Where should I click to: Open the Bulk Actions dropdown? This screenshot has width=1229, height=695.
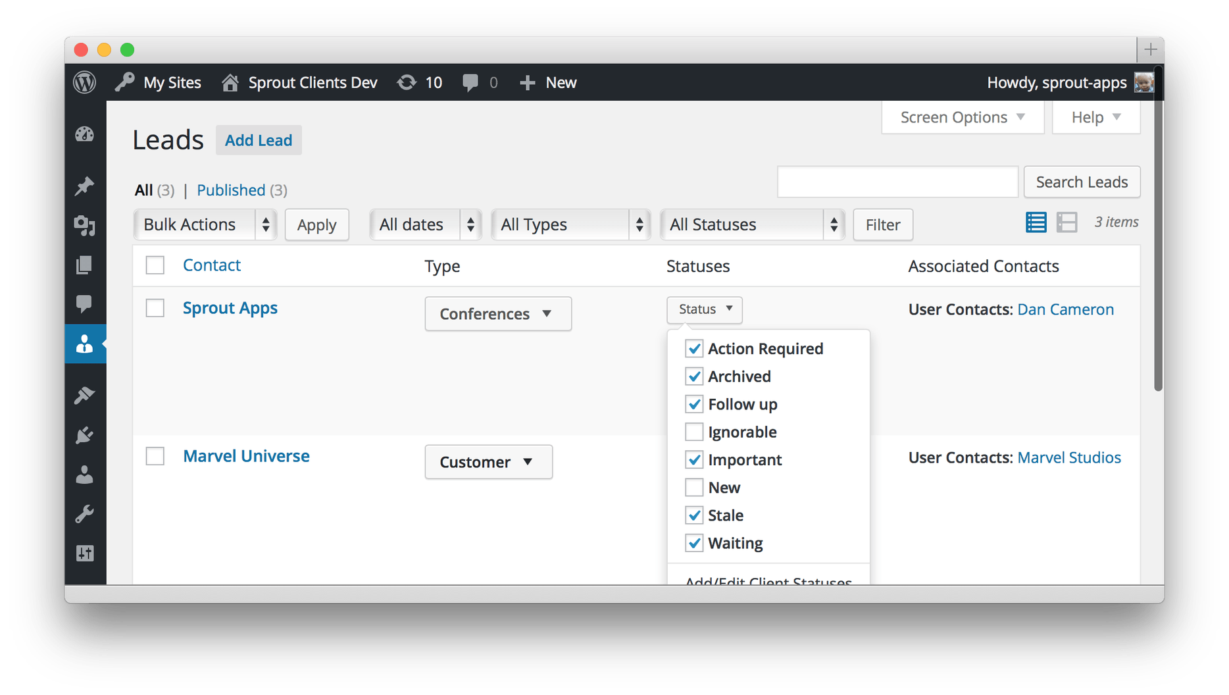[x=205, y=224]
